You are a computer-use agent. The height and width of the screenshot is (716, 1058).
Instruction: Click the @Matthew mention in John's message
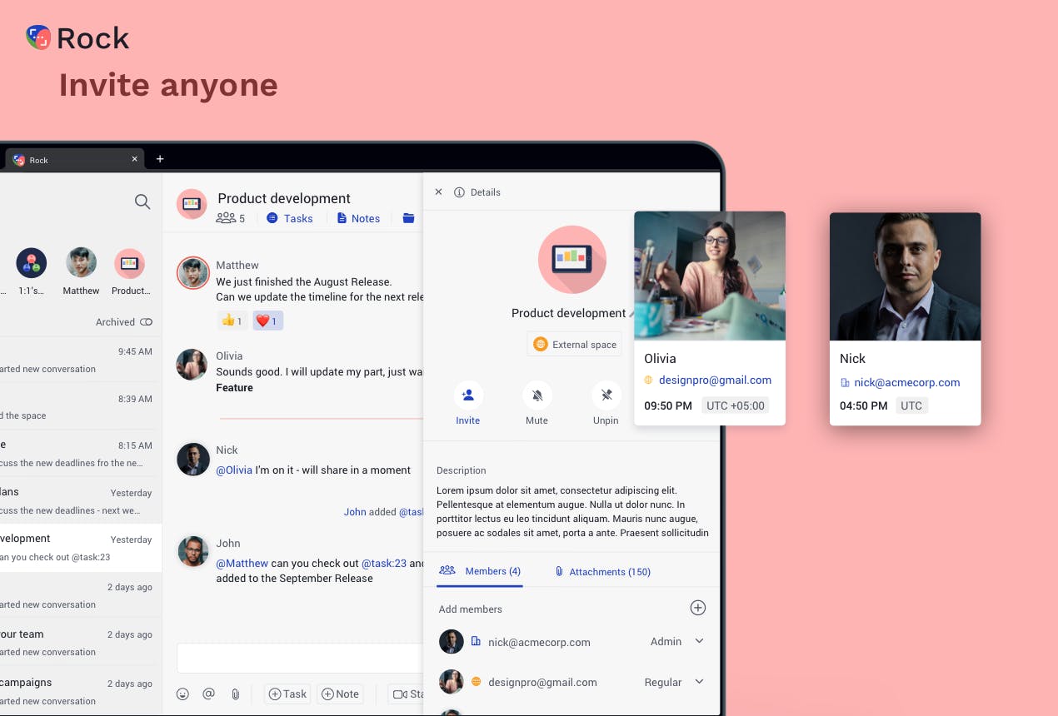[x=242, y=563]
